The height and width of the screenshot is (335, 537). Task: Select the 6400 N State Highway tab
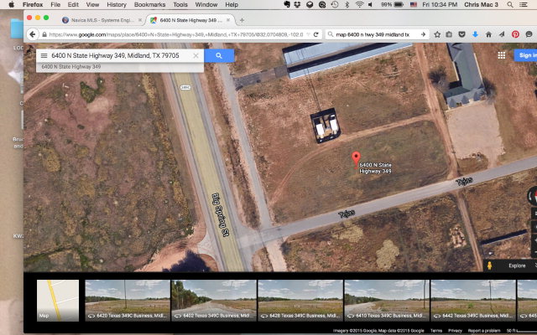(x=191, y=20)
